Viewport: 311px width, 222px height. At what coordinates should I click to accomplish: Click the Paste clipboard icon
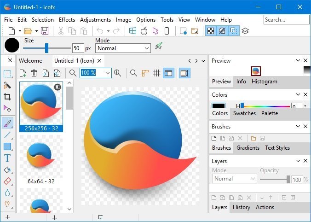pyautogui.click(x=84, y=31)
